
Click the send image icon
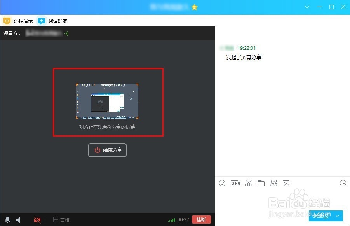pyautogui.click(x=286, y=183)
